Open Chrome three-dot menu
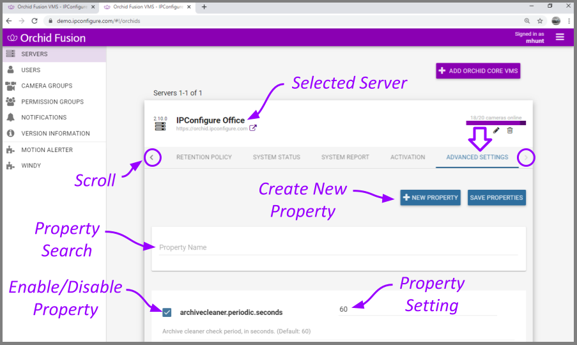577x345 pixels. (569, 21)
